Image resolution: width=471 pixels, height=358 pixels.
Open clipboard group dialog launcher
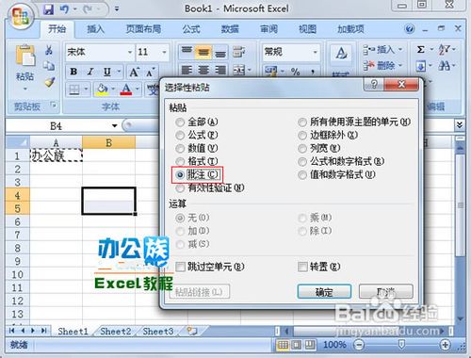pyautogui.click(x=54, y=106)
